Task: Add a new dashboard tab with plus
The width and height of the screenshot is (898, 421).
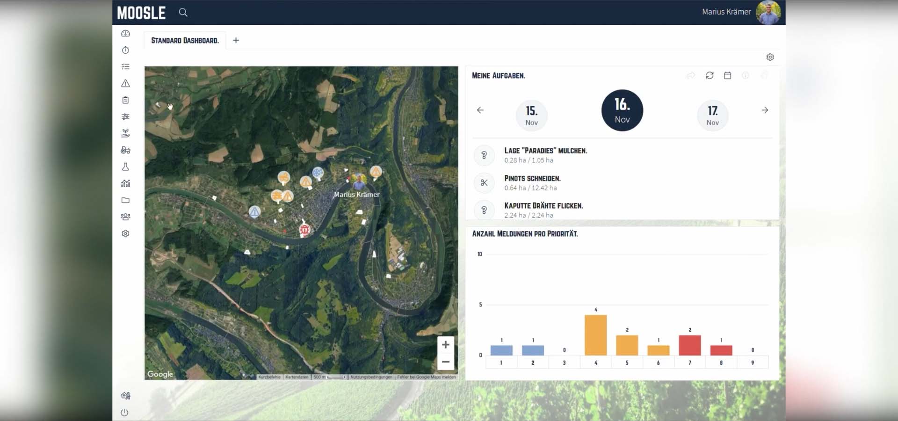Action: [236, 41]
